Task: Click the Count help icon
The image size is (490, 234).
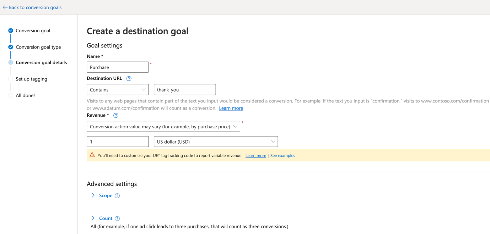Action: point(117,219)
